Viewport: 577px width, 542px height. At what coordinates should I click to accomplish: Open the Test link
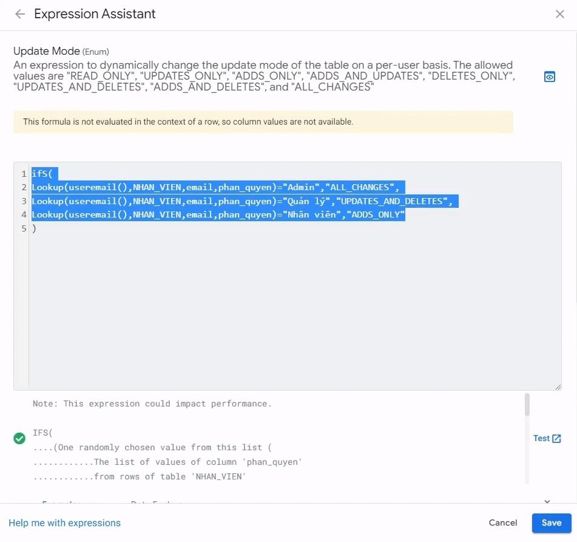pos(541,438)
